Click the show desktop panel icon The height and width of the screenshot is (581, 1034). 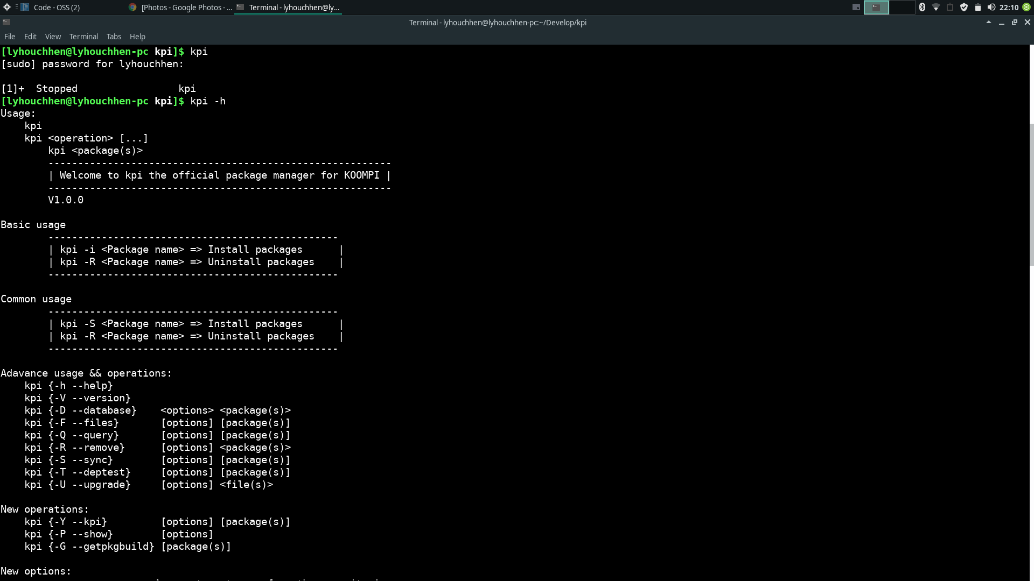click(x=856, y=7)
